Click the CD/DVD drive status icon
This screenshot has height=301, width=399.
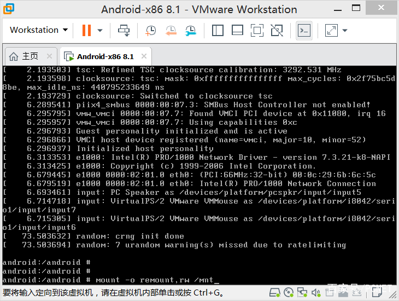click(289, 293)
